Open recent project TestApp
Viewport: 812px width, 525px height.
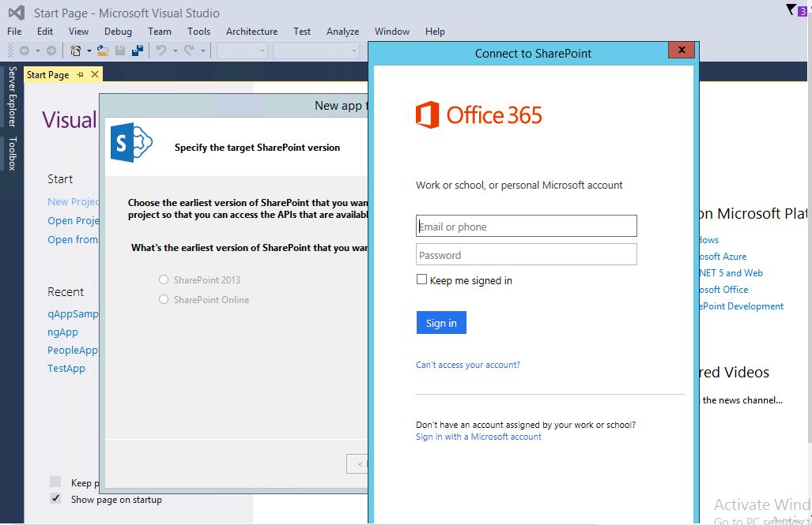tap(66, 368)
